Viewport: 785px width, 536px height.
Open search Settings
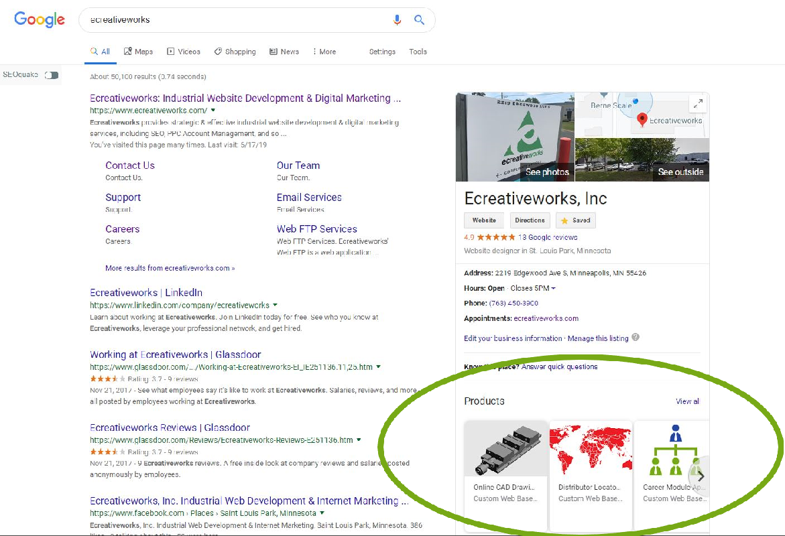pyautogui.click(x=382, y=52)
